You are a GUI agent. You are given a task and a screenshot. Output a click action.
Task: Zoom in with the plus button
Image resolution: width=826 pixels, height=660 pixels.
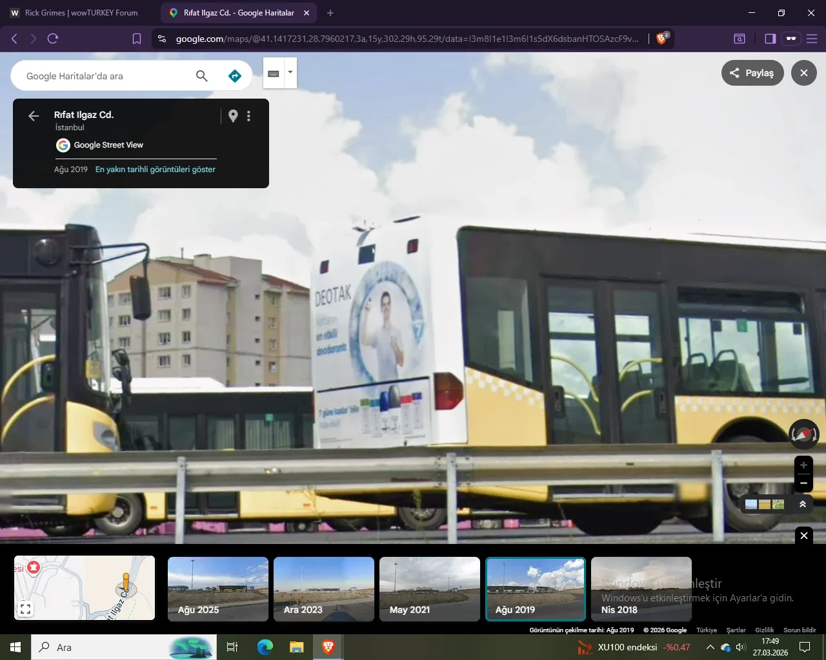pyautogui.click(x=803, y=465)
